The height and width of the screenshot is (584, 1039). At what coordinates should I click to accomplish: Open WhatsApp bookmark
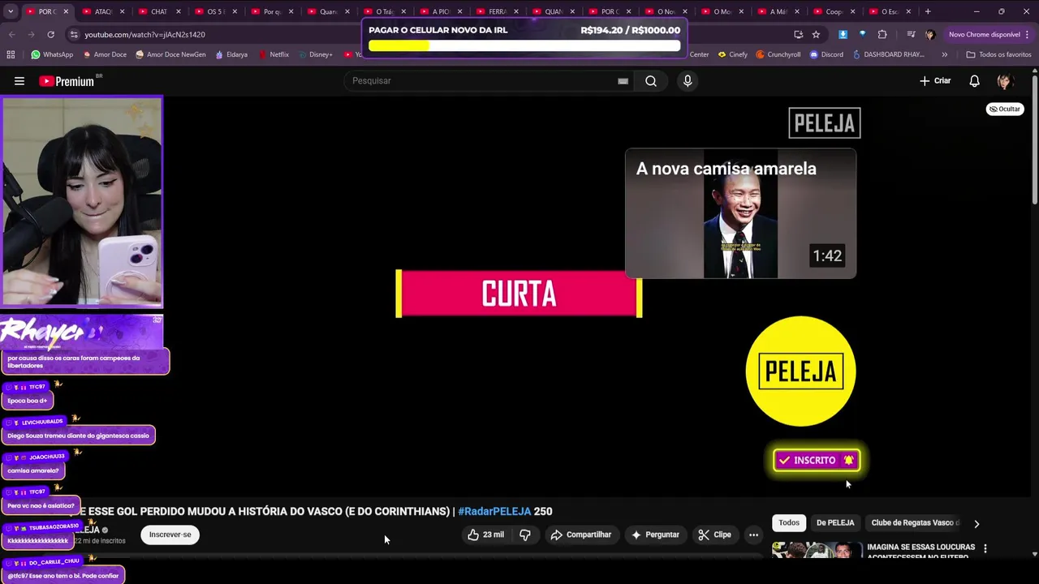pyautogui.click(x=52, y=54)
